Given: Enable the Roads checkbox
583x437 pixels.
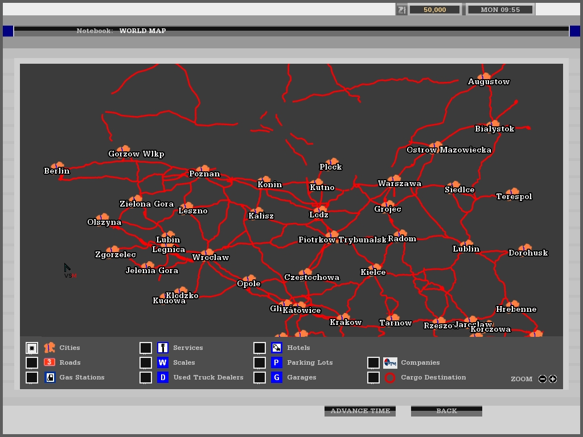Looking at the screenshot, I should [32, 362].
